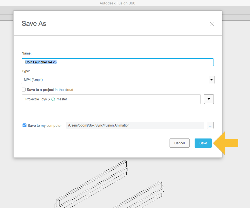This screenshot has width=250, height=208.
Task: Select the Projectile Toys breadcrumb text
Action: pos(36,99)
